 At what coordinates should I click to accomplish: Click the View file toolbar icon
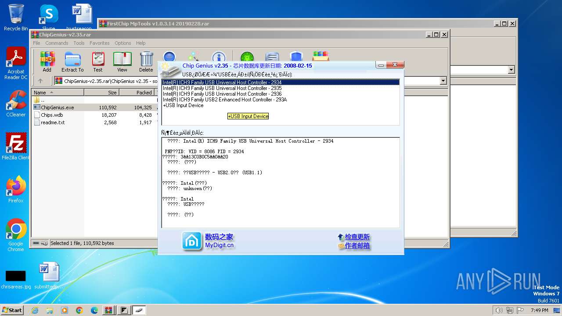click(x=122, y=61)
